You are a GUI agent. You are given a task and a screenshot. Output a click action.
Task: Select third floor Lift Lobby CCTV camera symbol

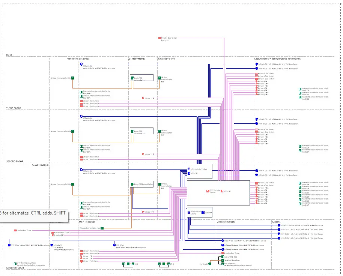pos(81,64)
